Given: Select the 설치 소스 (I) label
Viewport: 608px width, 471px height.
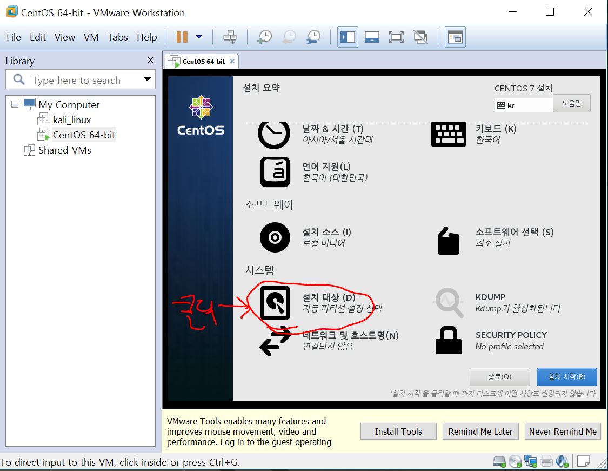Looking at the screenshot, I should [x=326, y=232].
